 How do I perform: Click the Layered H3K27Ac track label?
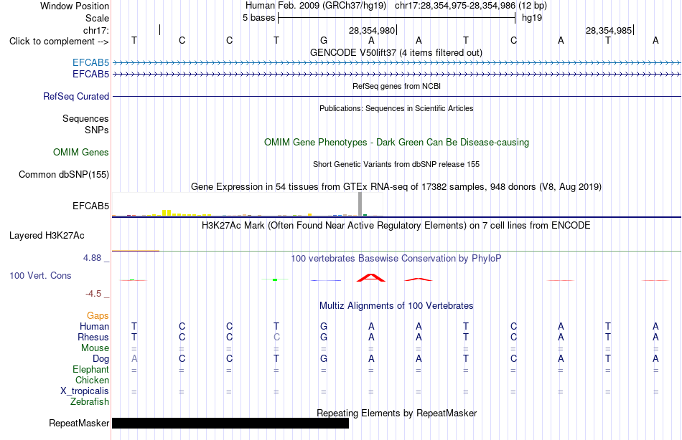pos(47,236)
